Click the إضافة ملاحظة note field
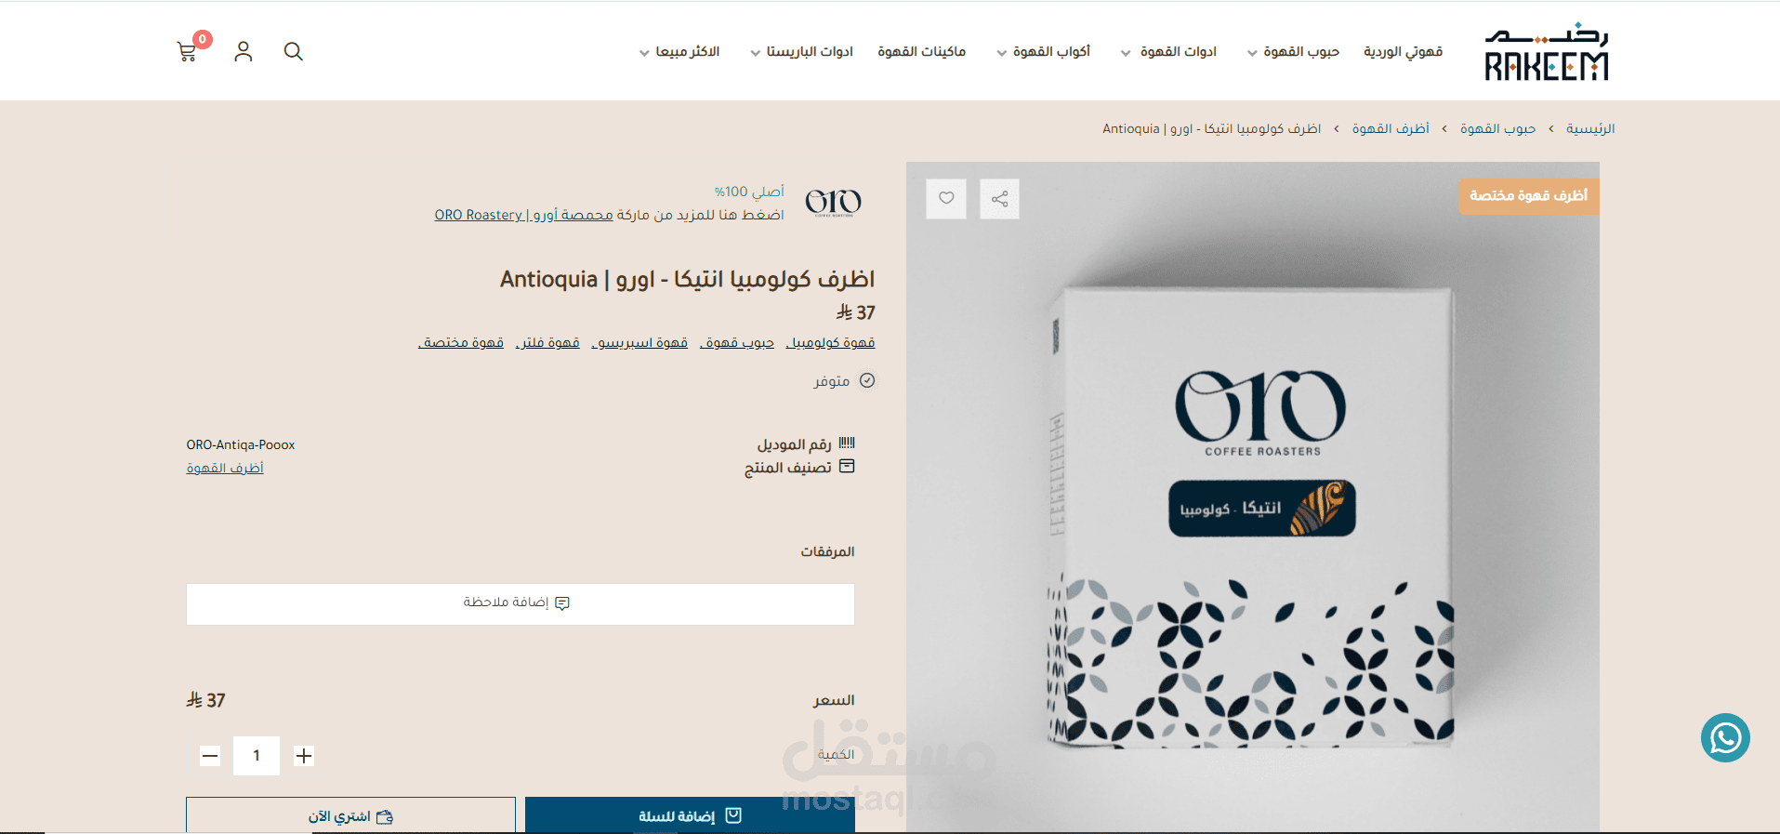Viewport: 1780px width, 834px height. click(521, 603)
